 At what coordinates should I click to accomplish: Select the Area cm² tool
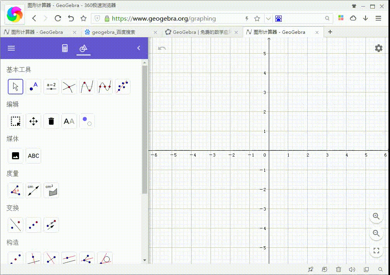51,190
